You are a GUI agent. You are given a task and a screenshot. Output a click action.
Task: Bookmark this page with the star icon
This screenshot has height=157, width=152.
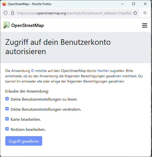(x=135, y=13)
